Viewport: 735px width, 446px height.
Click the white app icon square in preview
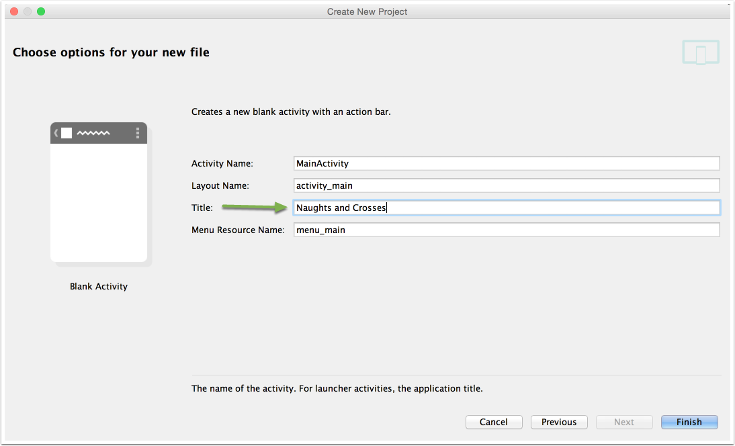(67, 133)
